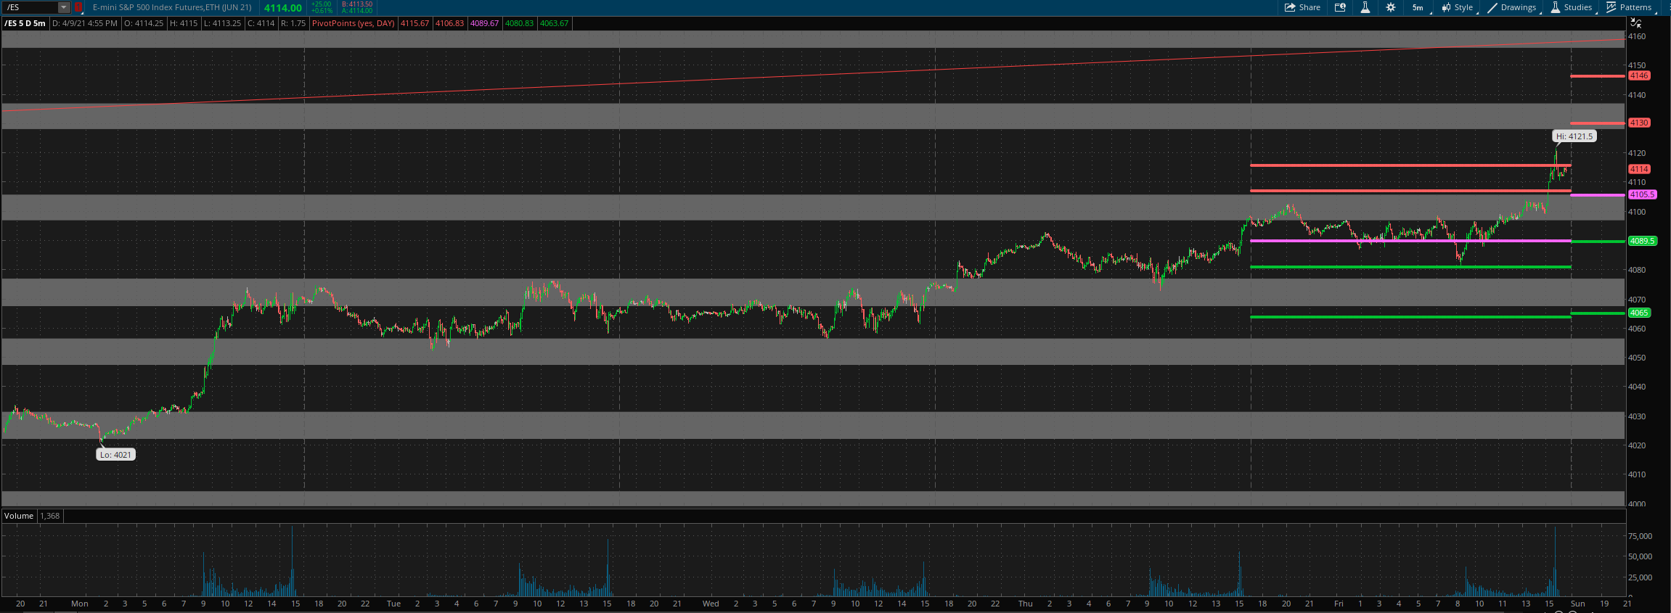Select the green 4065 price label
The width and height of the screenshot is (1671, 613).
click(x=1639, y=313)
